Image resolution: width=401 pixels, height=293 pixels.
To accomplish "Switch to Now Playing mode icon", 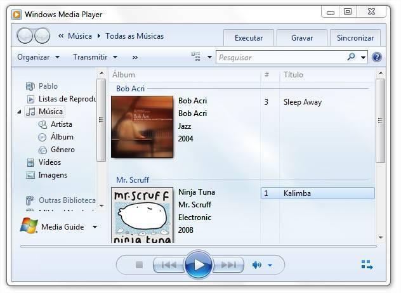I will (x=367, y=265).
